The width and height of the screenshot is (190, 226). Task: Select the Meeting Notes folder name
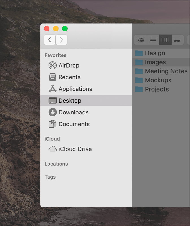pyautogui.click(x=166, y=71)
